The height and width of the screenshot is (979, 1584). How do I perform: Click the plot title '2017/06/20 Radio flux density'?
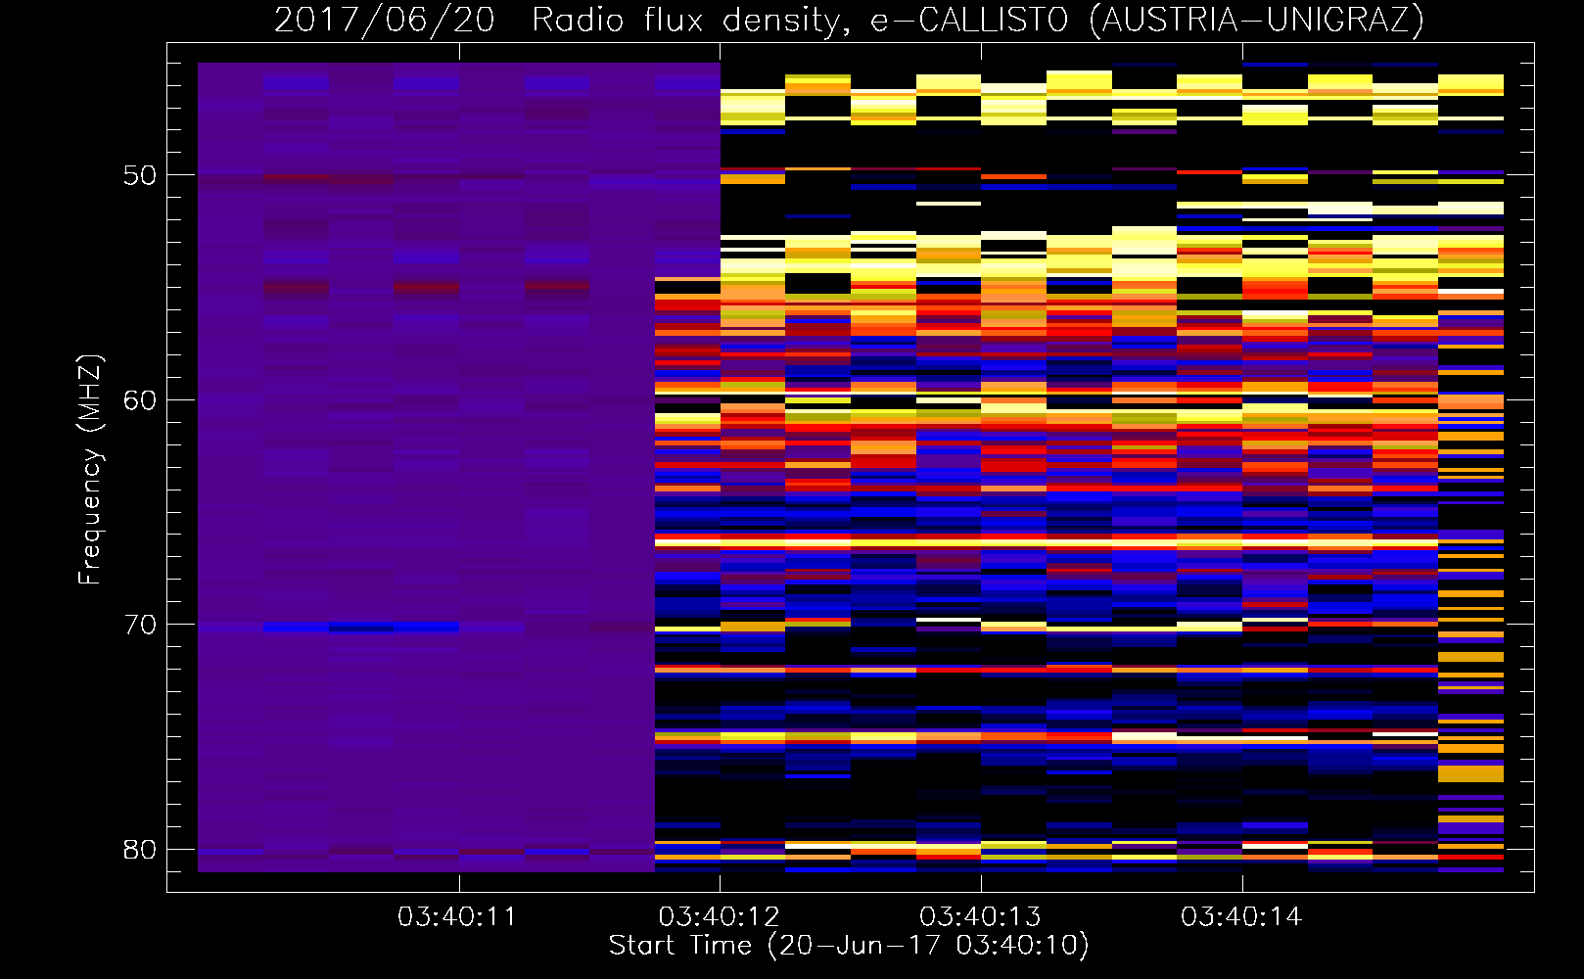(561, 21)
